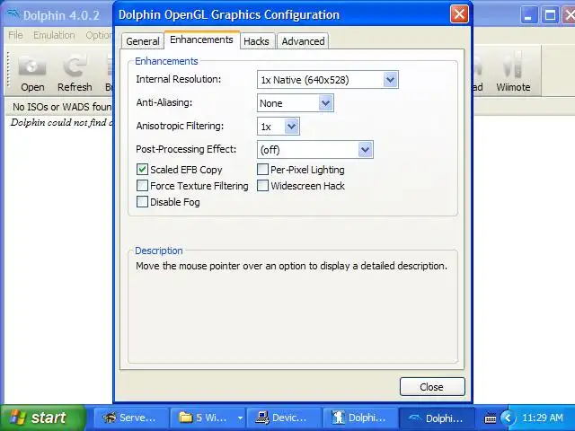Screen dimensions: 575x431
Task: Switch to Devic... taskbar item
Action: coord(284,418)
